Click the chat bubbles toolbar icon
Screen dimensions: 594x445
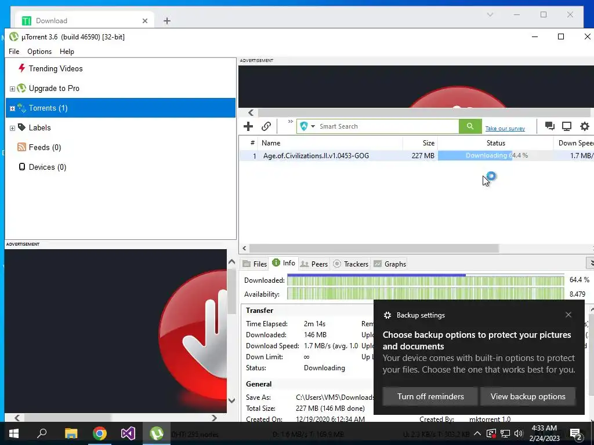[x=549, y=126]
